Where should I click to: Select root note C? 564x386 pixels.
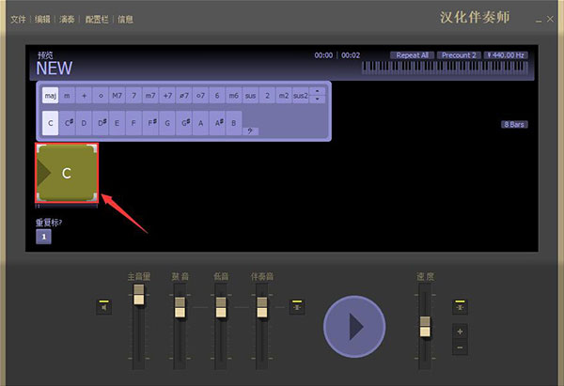(x=51, y=123)
